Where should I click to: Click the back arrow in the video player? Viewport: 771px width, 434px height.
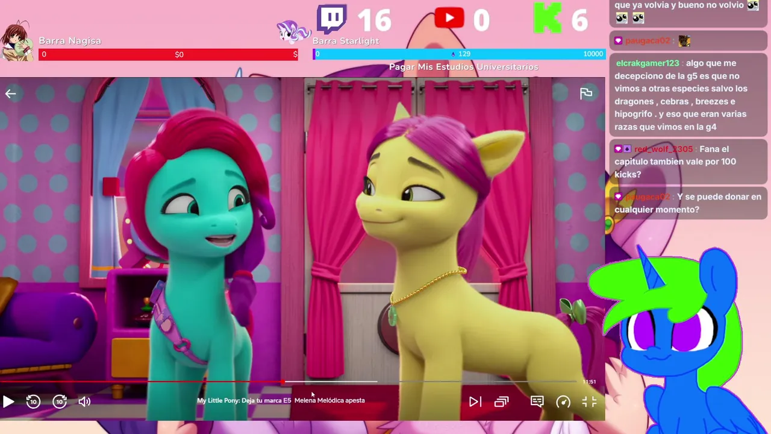coord(10,93)
